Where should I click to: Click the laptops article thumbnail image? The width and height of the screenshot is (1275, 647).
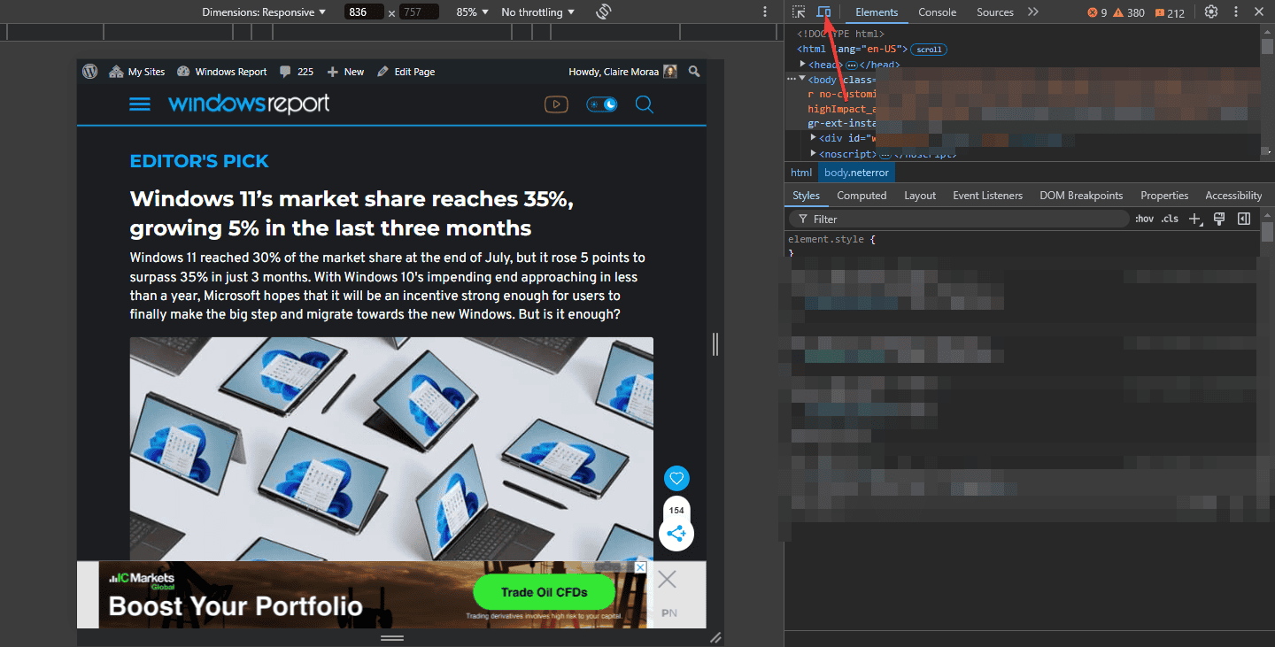391,449
